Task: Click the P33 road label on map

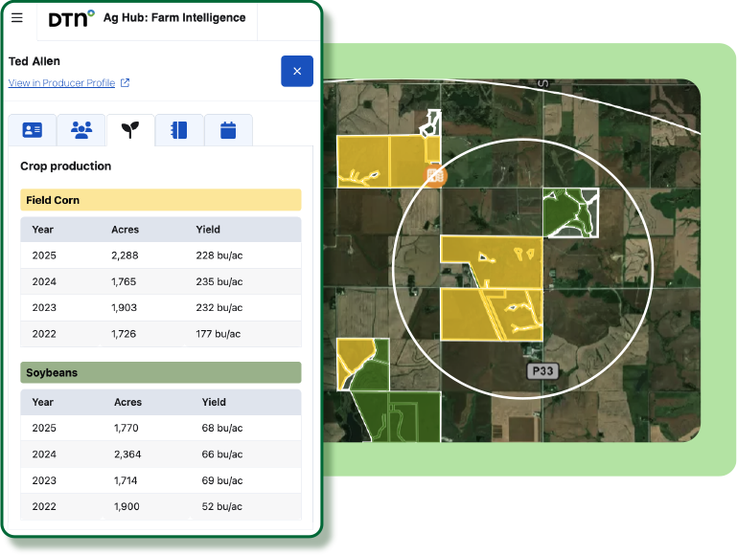Action: 542,371
